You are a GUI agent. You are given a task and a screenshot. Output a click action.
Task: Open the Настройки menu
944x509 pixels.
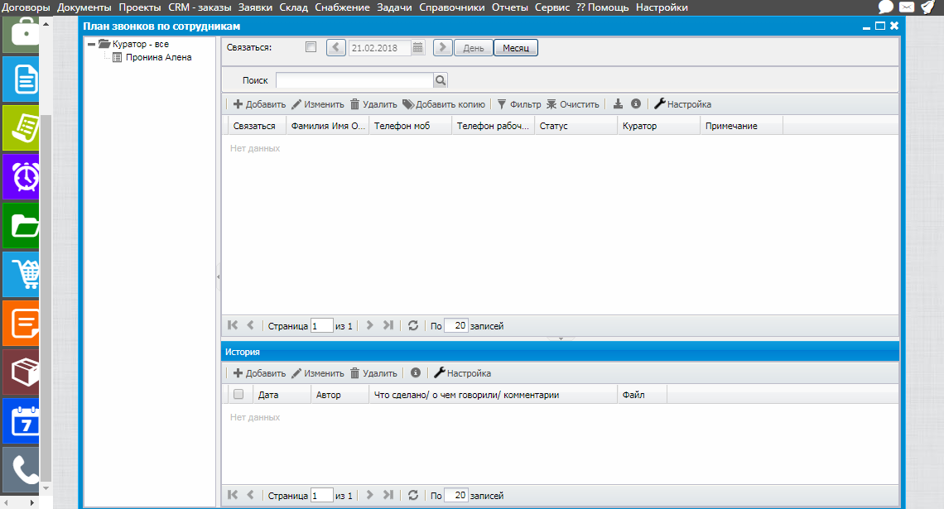point(662,7)
